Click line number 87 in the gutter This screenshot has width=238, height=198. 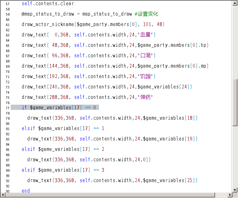pyautogui.click(x=8, y=160)
